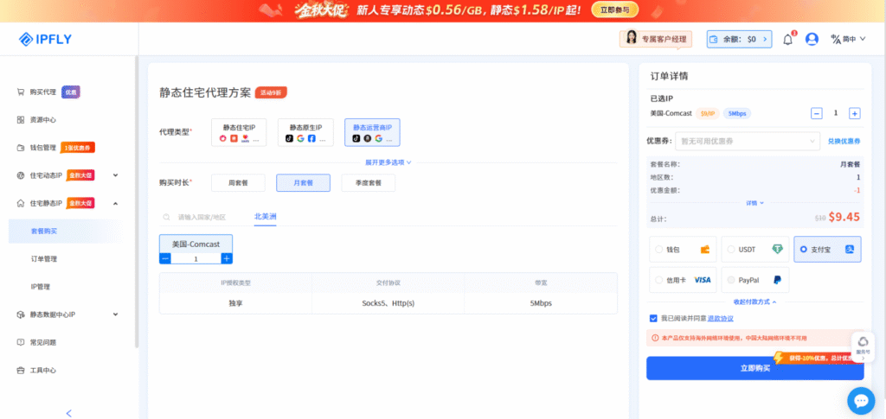Decrease 美国-Comcast card quantity
The width and height of the screenshot is (886, 419).
click(x=165, y=259)
